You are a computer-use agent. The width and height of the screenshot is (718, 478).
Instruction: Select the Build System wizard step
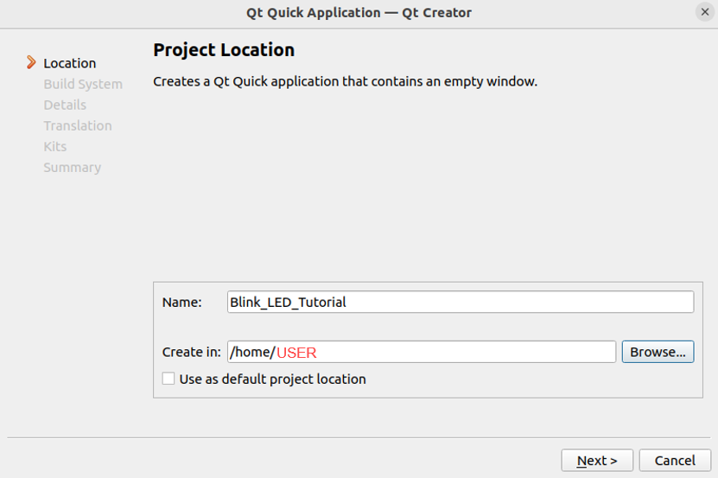(83, 85)
